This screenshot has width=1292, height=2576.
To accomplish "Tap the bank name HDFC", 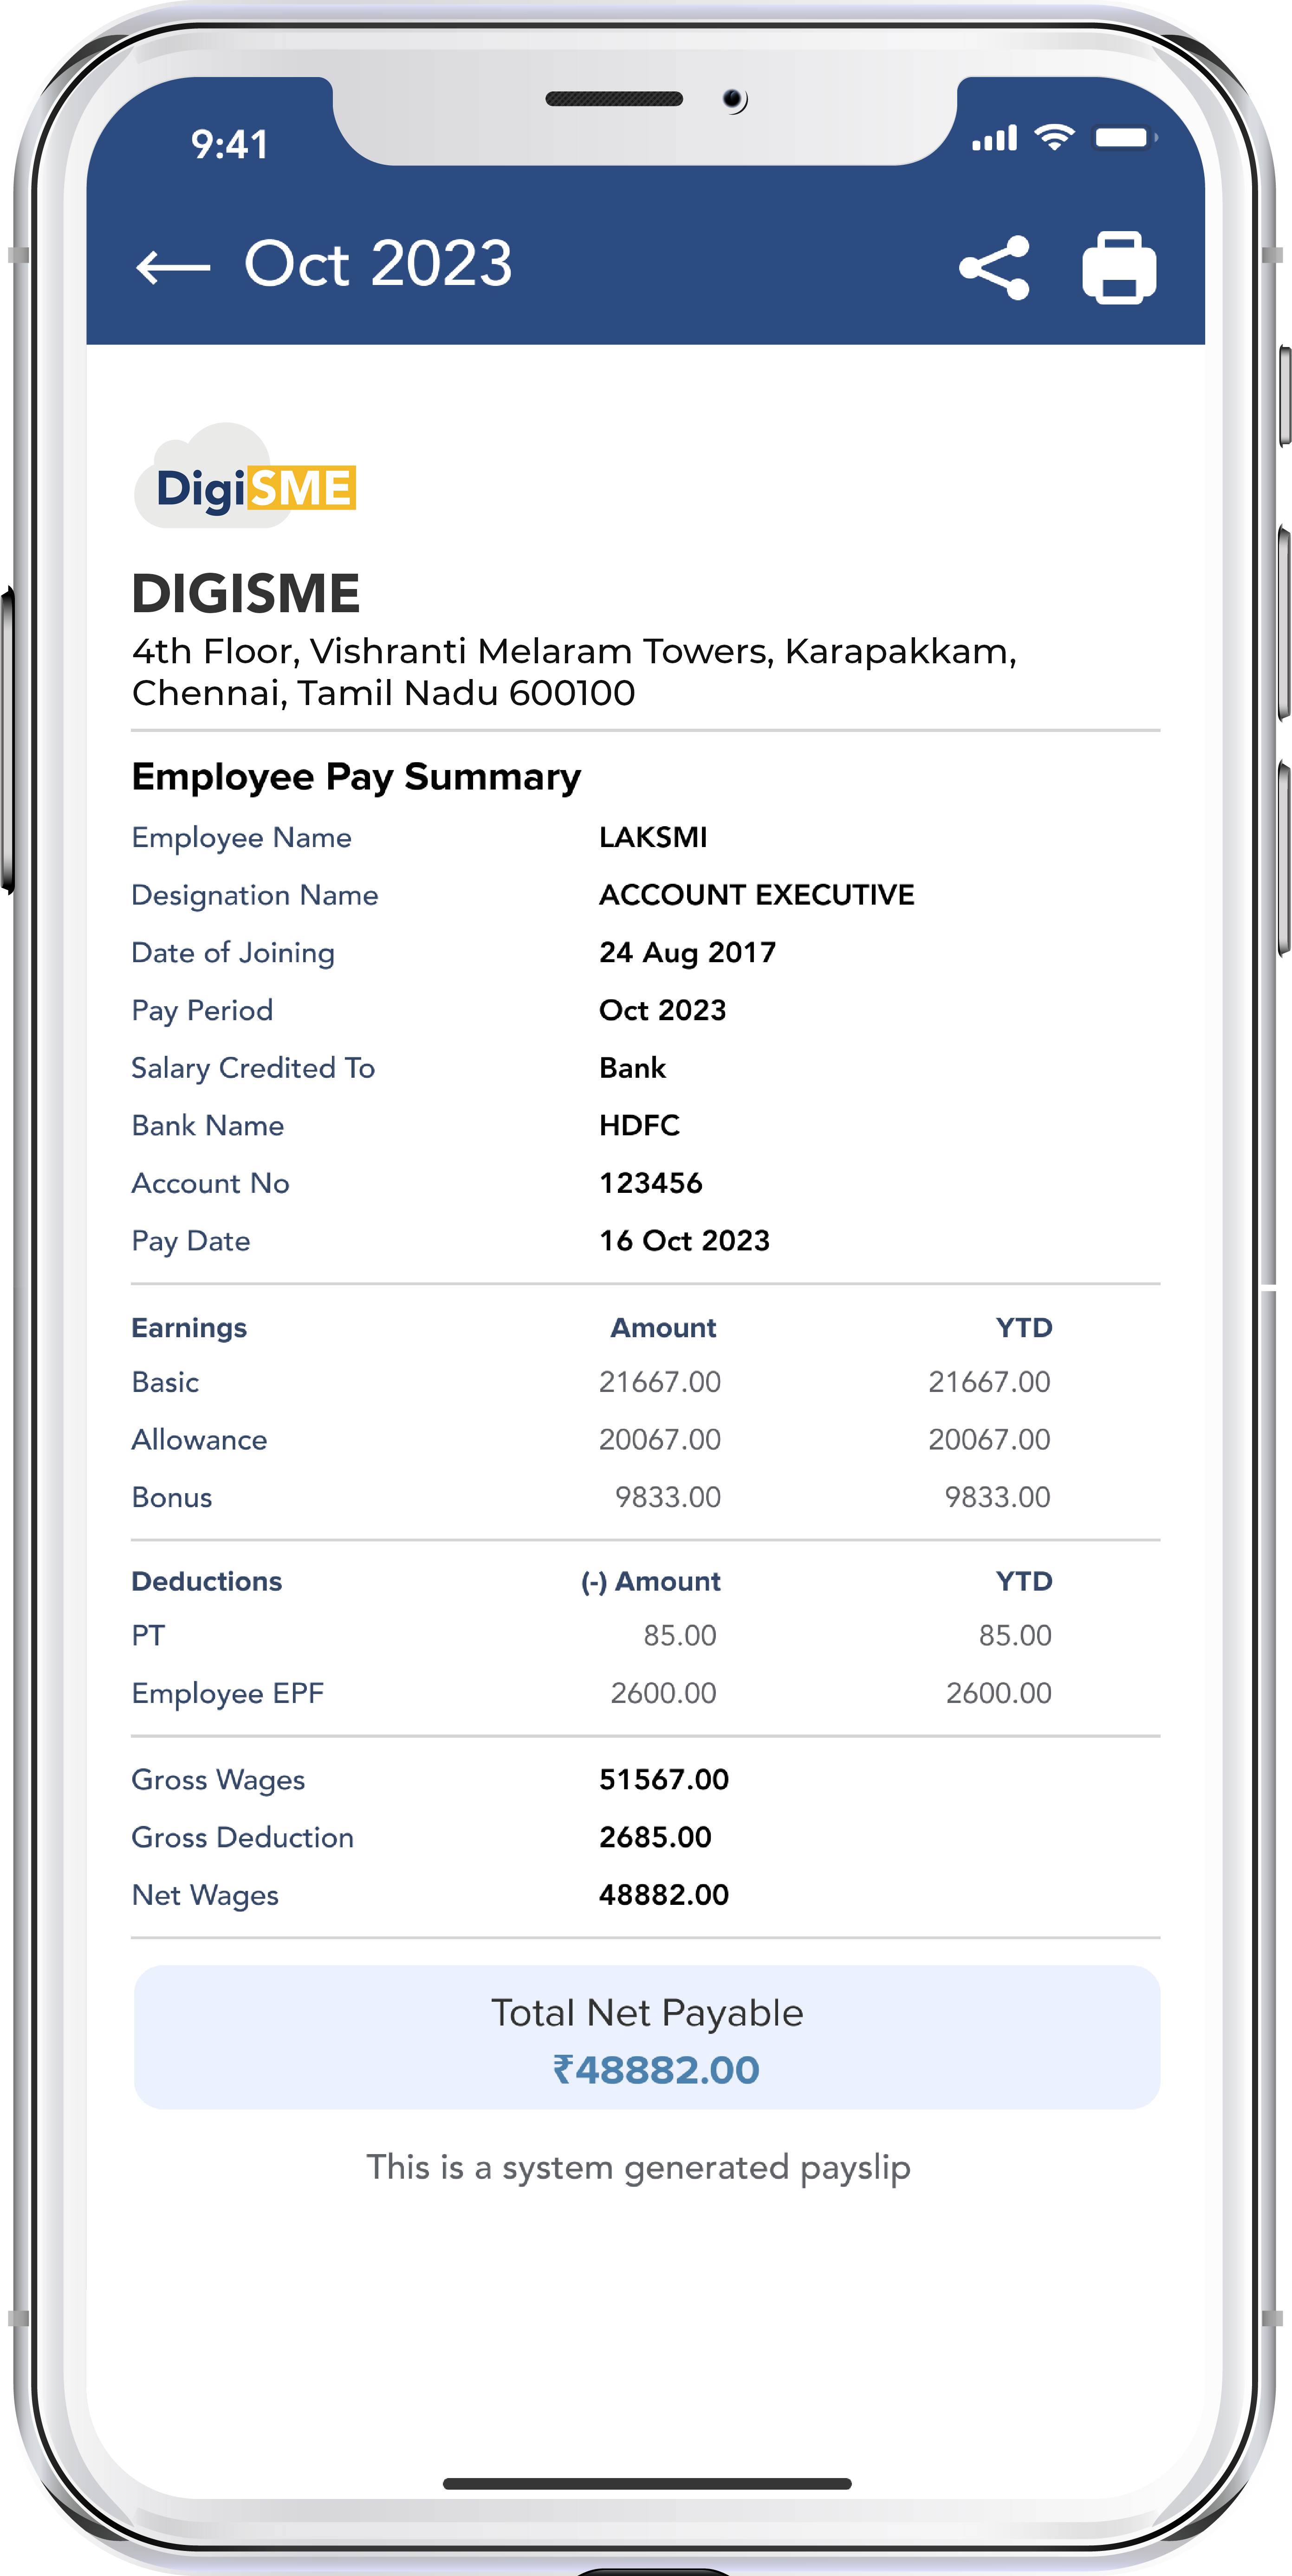I will pos(640,1125).
